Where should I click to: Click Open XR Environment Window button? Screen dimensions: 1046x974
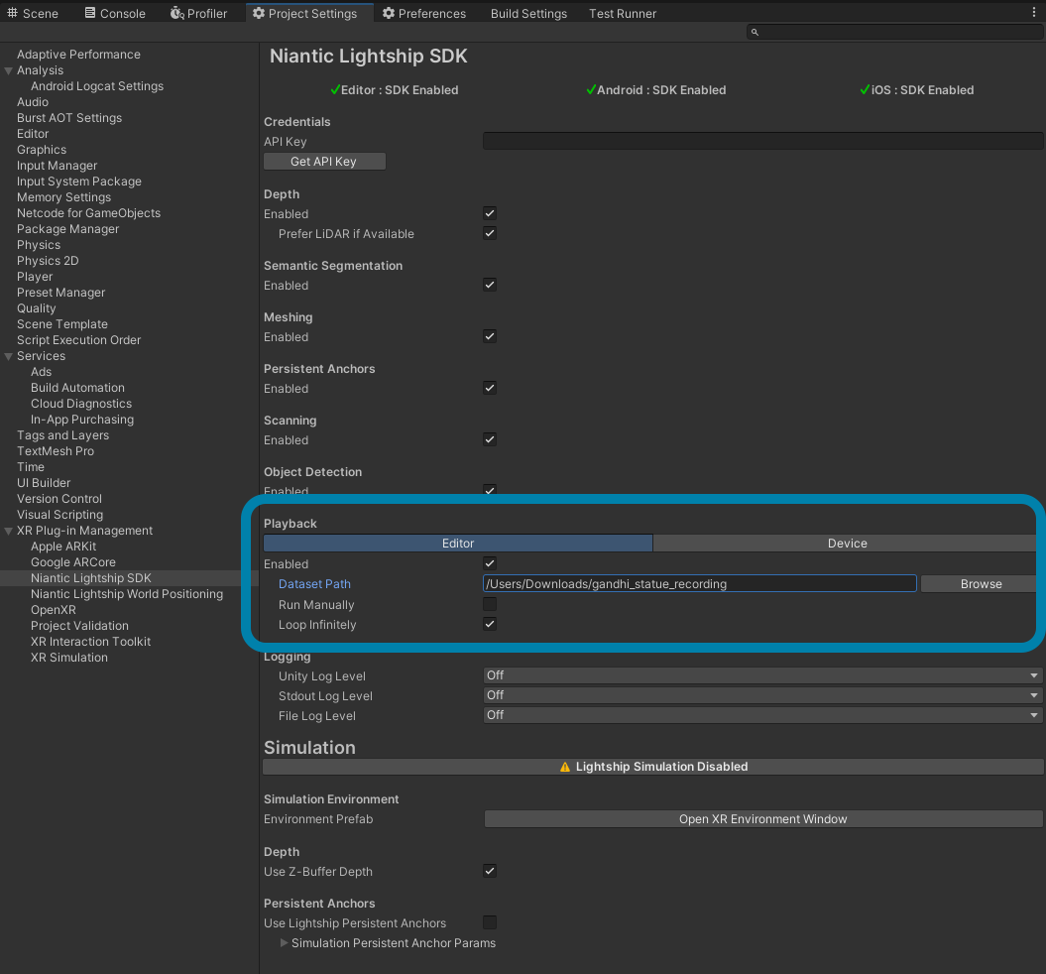763,818
